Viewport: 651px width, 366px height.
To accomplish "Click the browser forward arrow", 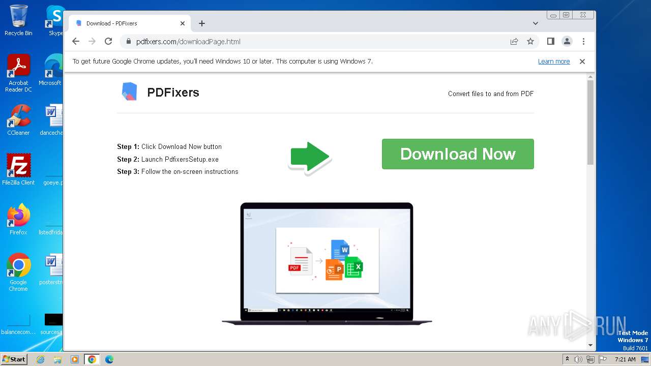I will pos(92,42).
